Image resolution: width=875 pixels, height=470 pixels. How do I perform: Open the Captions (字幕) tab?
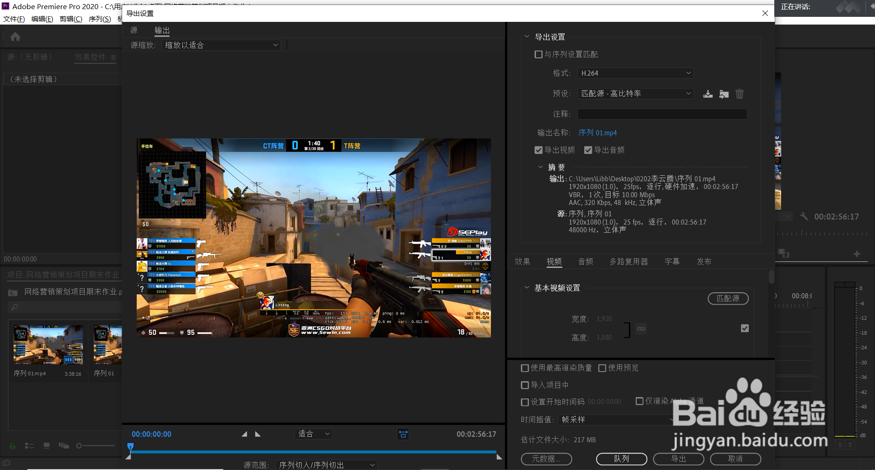(672, 261)
